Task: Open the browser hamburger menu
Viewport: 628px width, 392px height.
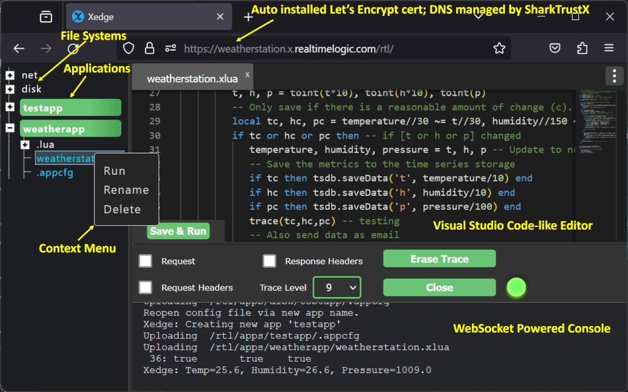Action: point(609,48)
